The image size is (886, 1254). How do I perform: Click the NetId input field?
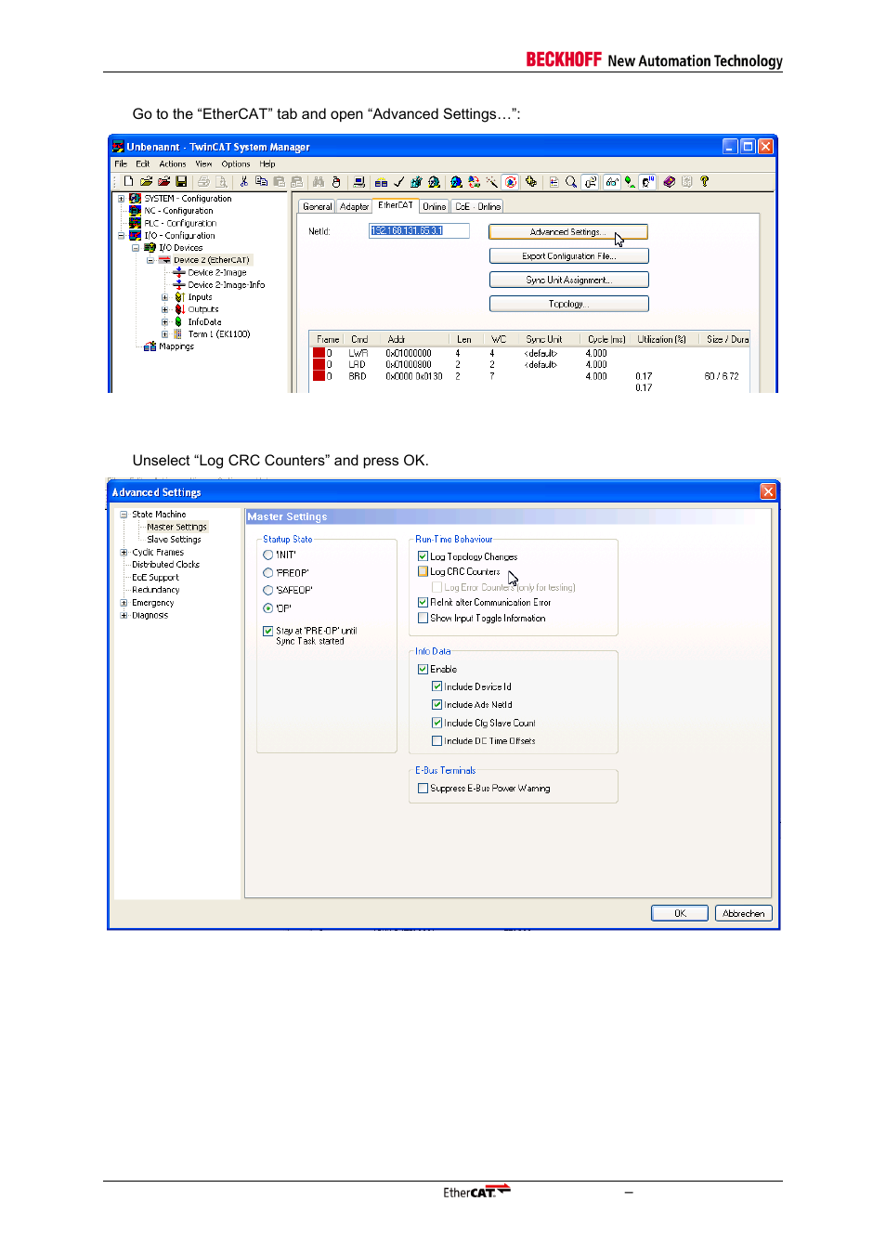pos(419,230)
